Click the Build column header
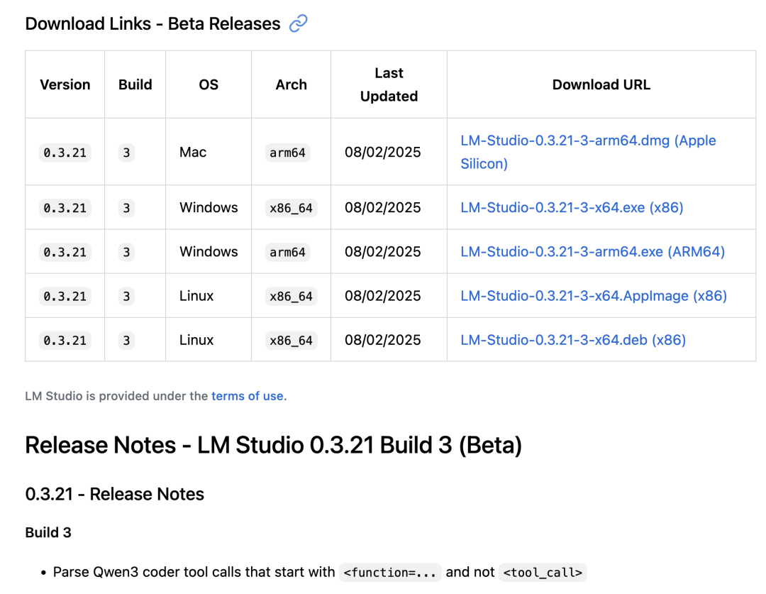The height and width of the screenshot is (594, 766). [x=135, y=84]
